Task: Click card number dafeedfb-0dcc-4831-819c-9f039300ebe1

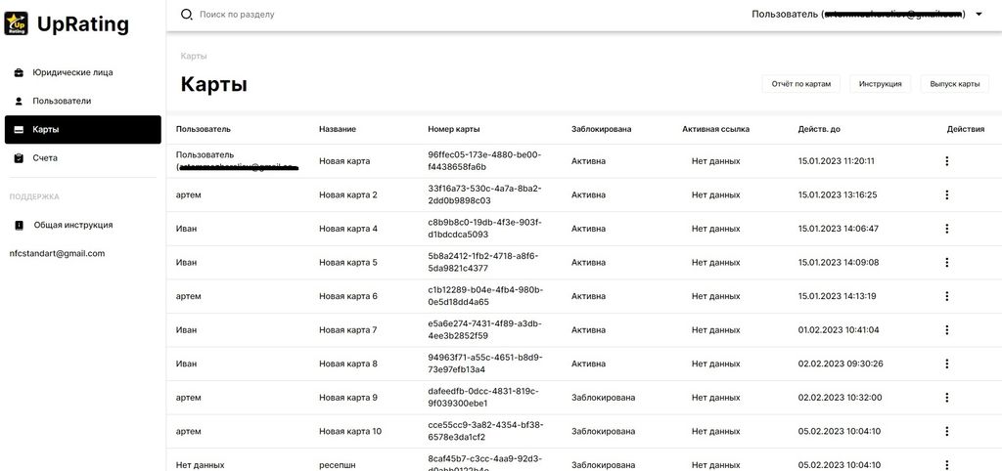Action: (x=485, y=398)
